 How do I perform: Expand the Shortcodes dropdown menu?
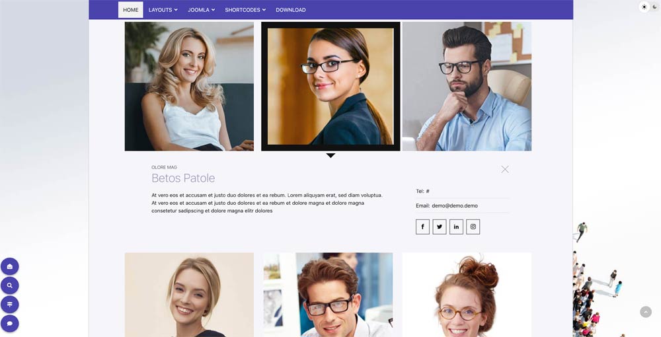(x=245, y=10)
